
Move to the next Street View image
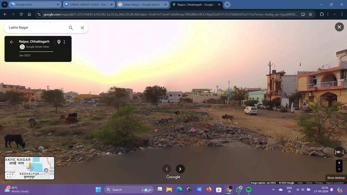(x=180, y=169)
